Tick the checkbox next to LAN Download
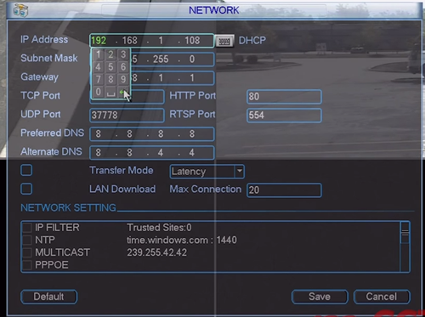425x317 pixels. click(x=26, y=189)
